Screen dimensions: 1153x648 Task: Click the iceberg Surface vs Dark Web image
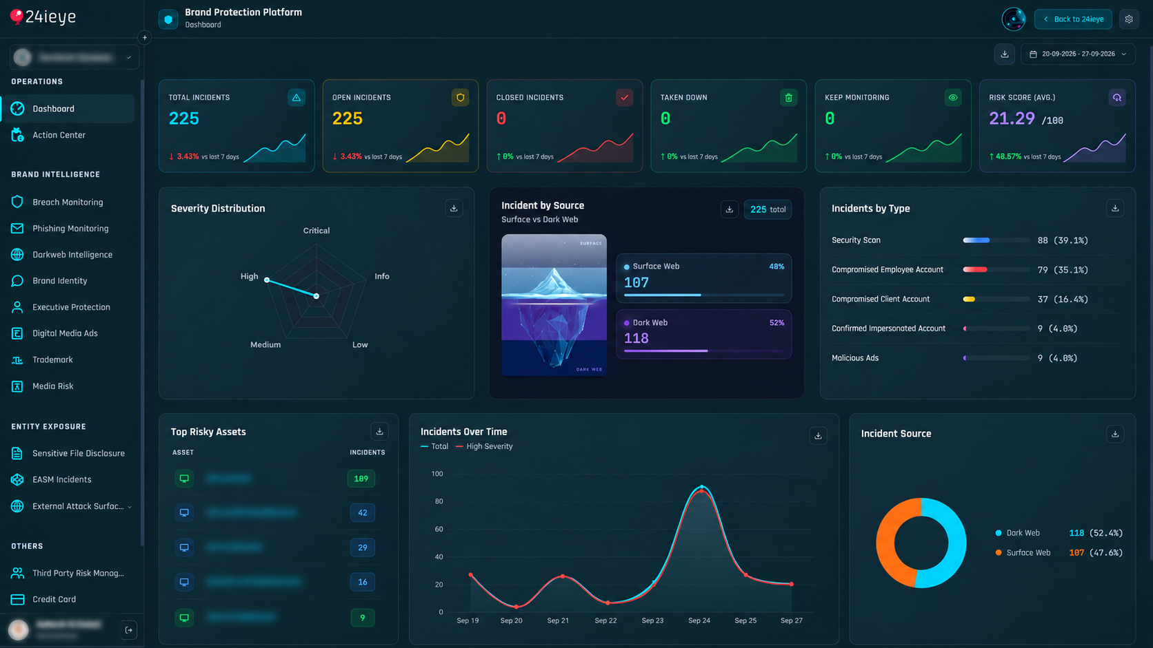(554, 305)
